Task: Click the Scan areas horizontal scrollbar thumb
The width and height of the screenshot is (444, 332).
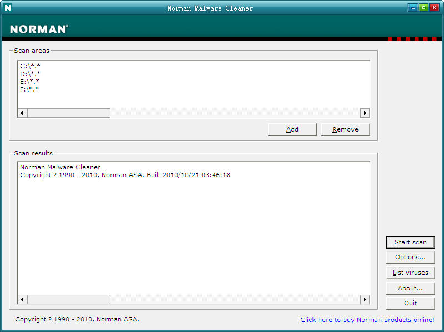Action: tap(69, 113)
